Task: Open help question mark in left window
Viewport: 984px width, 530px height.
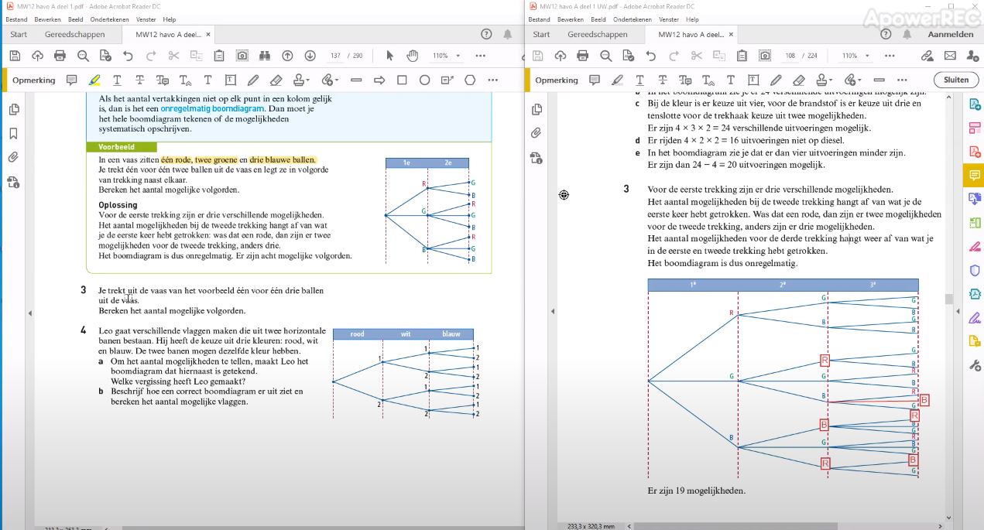Action: tap(486, 34)
